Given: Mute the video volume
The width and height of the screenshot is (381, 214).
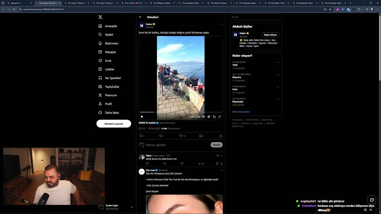Looking at the screenshot, I should [203, 117].
